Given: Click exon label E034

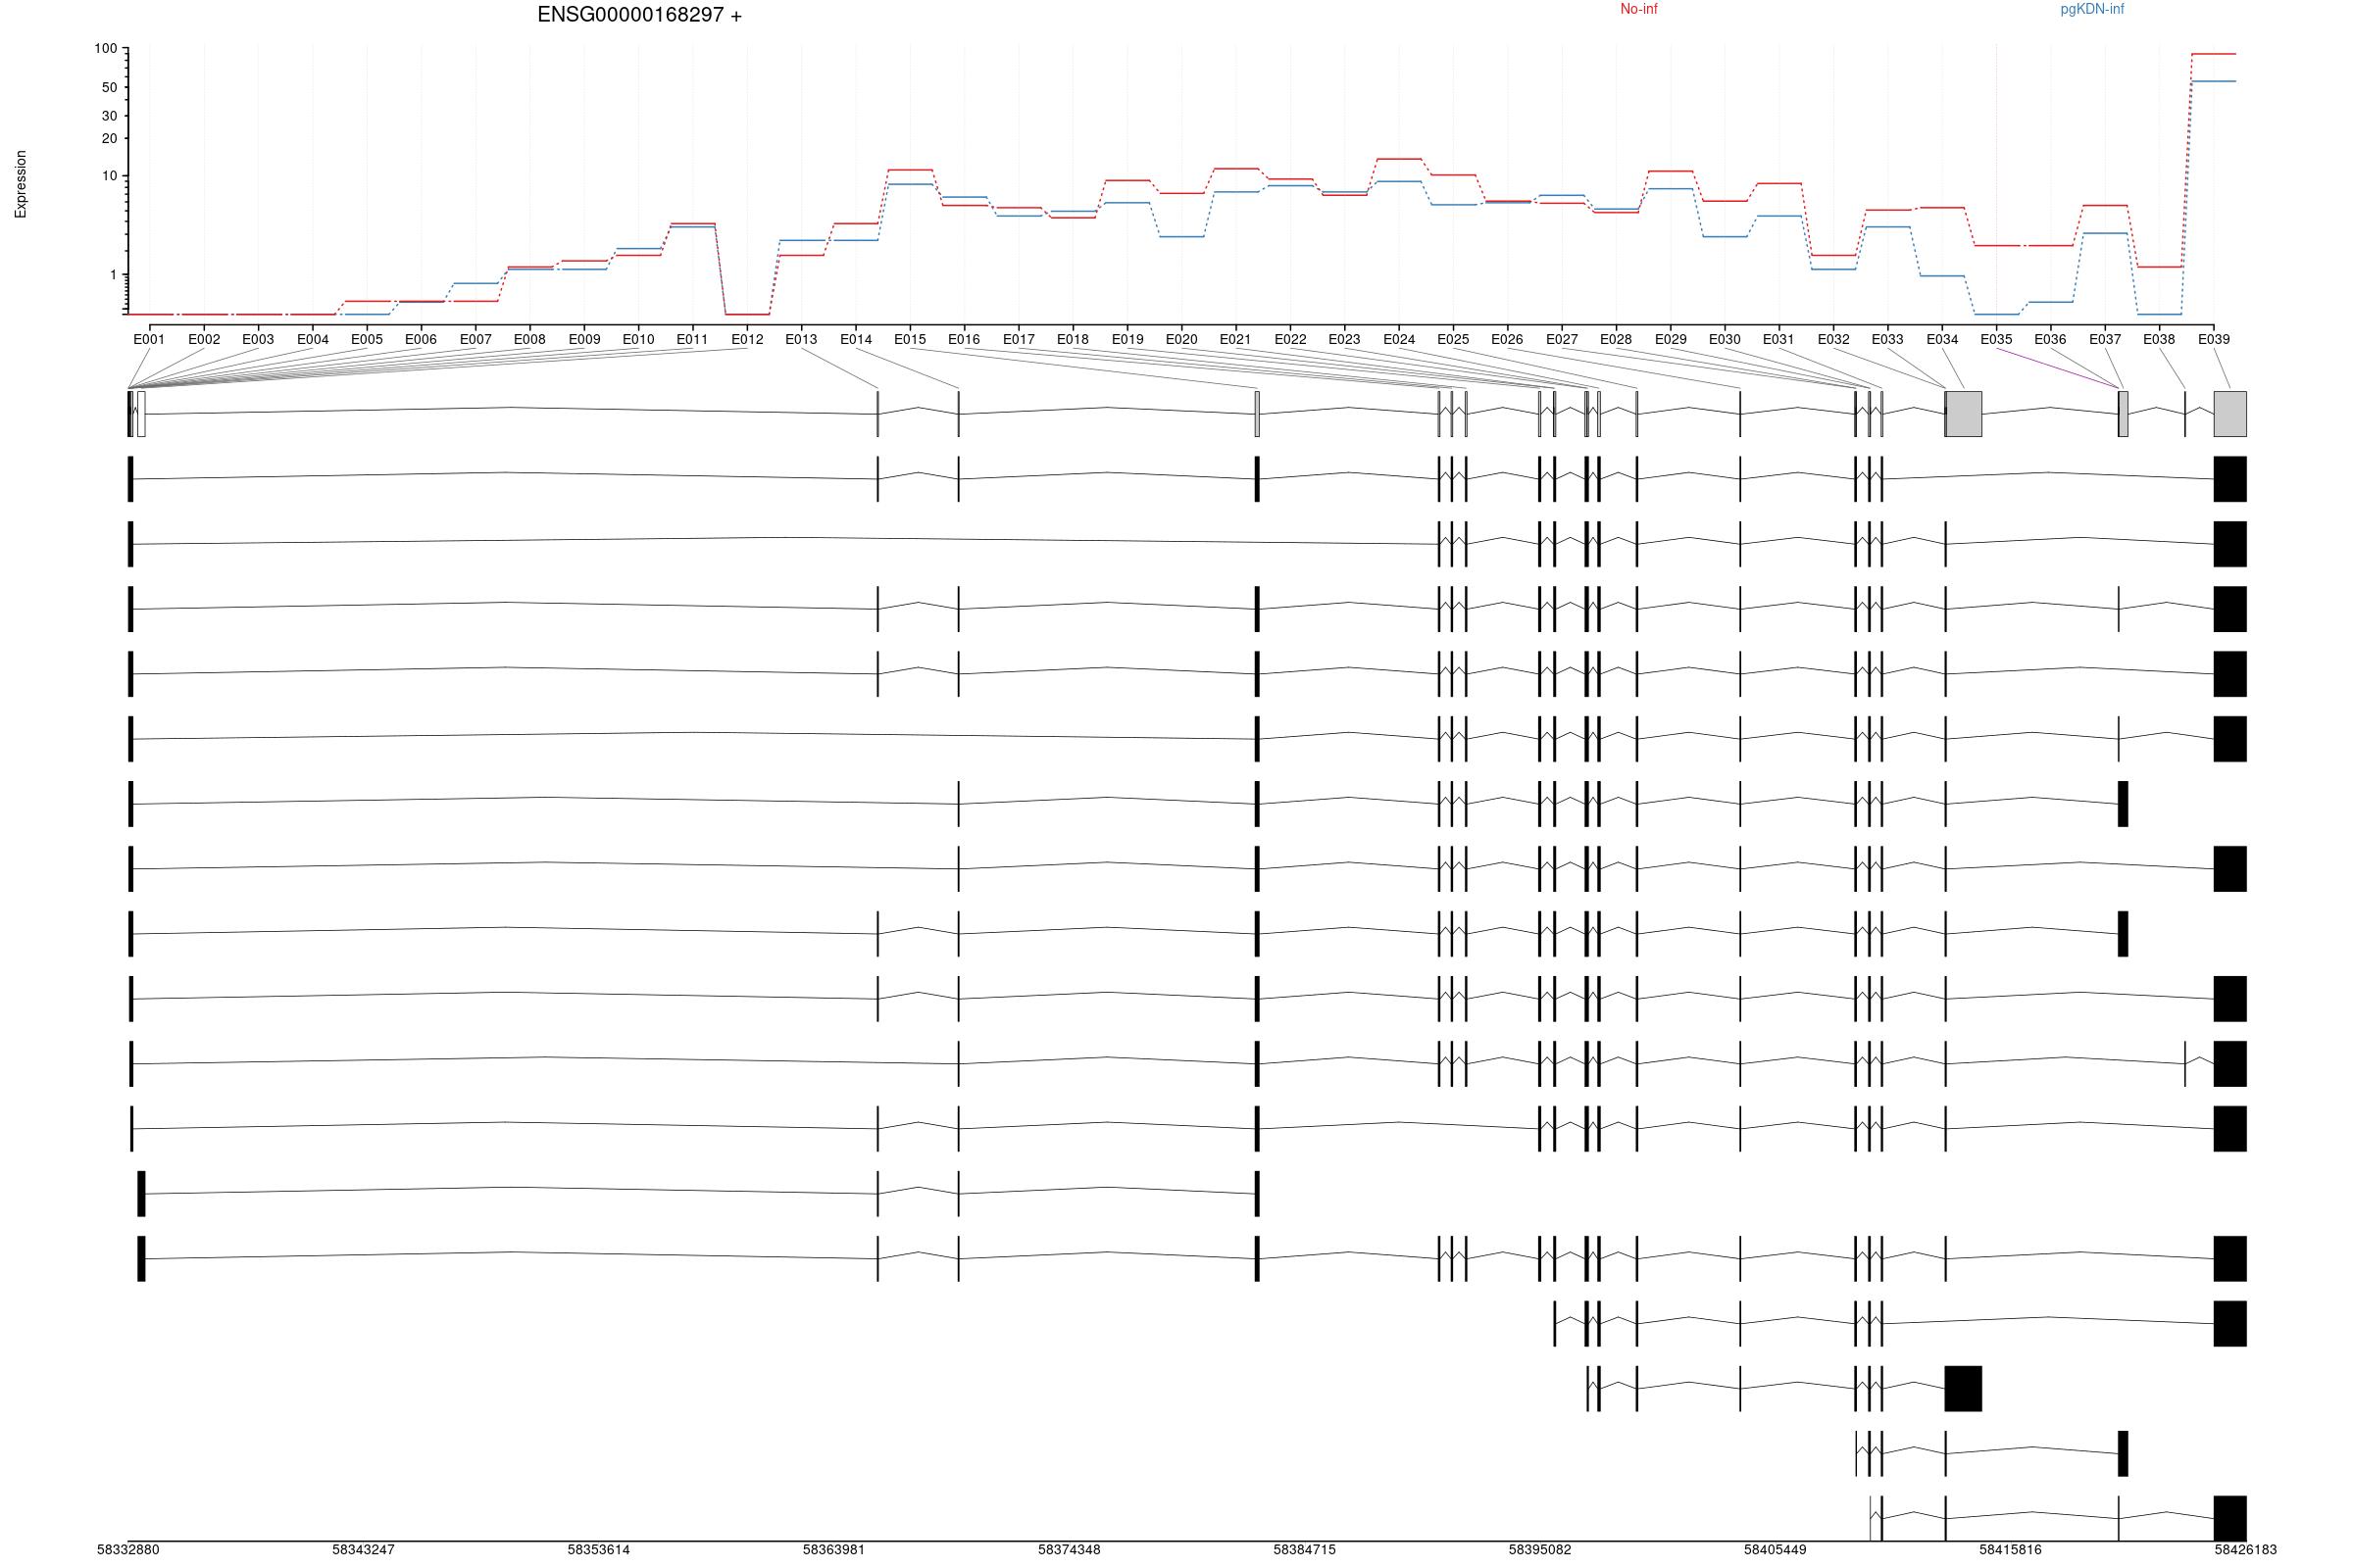Looking at the screenshot, I should (x=1943, y=339).
